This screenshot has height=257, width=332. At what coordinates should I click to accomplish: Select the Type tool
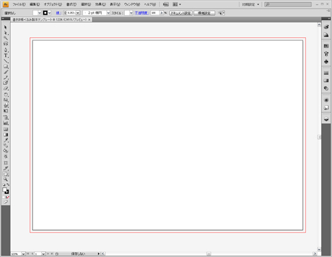coord(6,56)
